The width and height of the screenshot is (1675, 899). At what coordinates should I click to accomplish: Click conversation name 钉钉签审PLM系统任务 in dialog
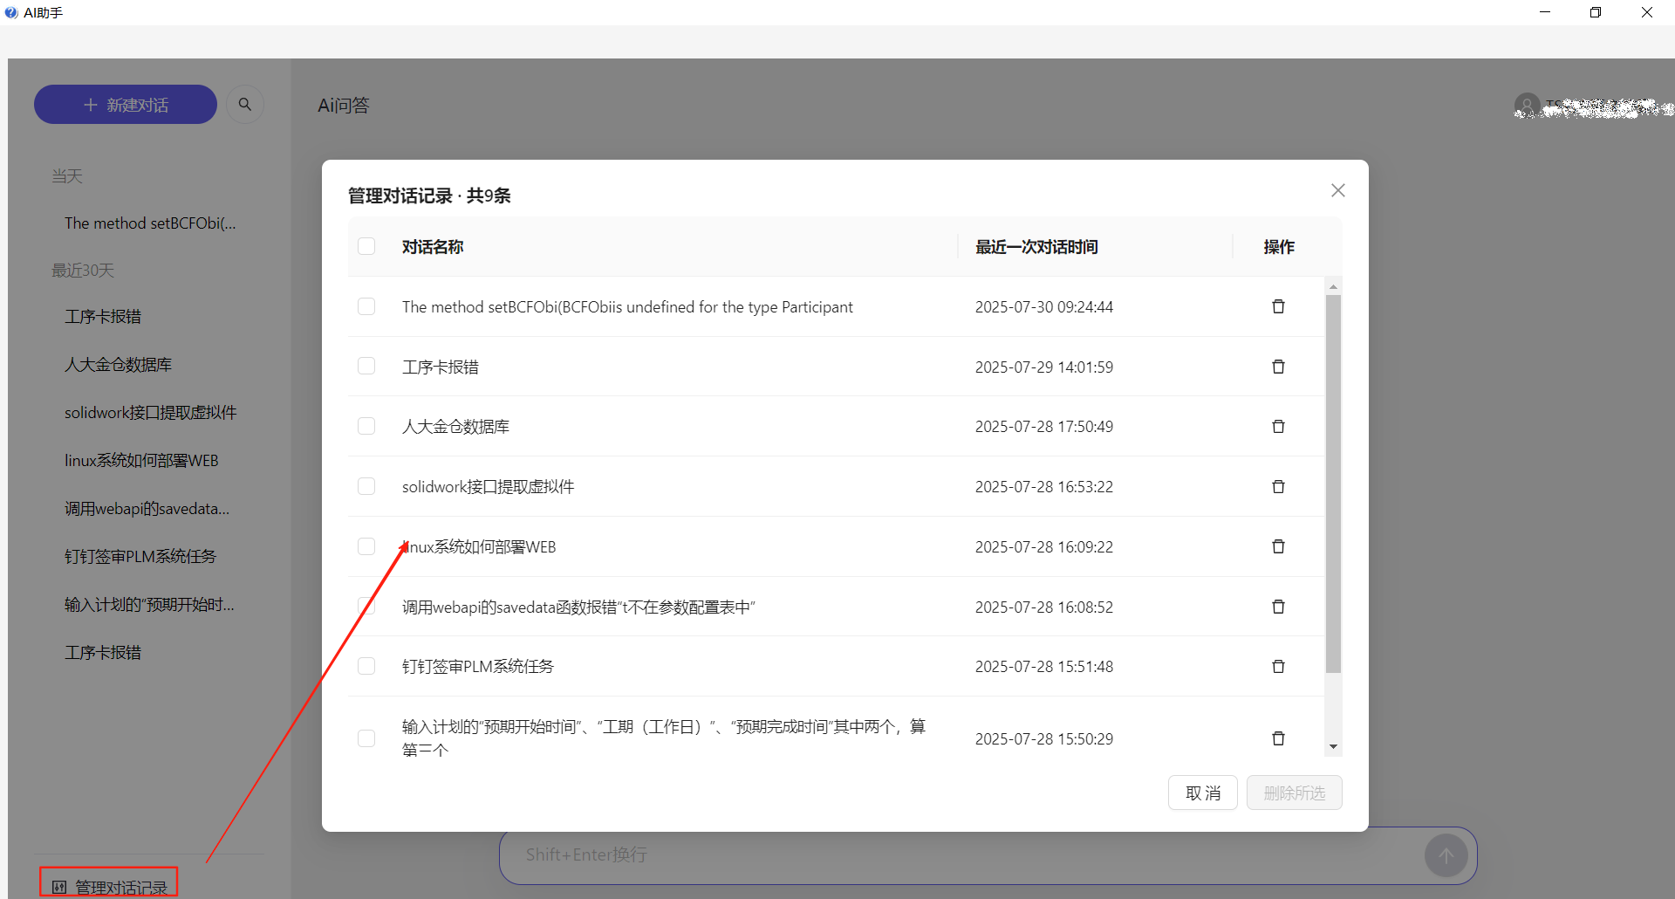[478, 667]
